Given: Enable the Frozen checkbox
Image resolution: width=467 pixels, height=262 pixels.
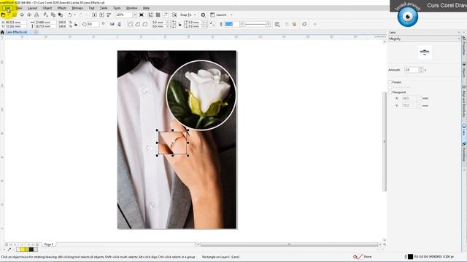Looking at the screenshot, I should pos(390,82).
